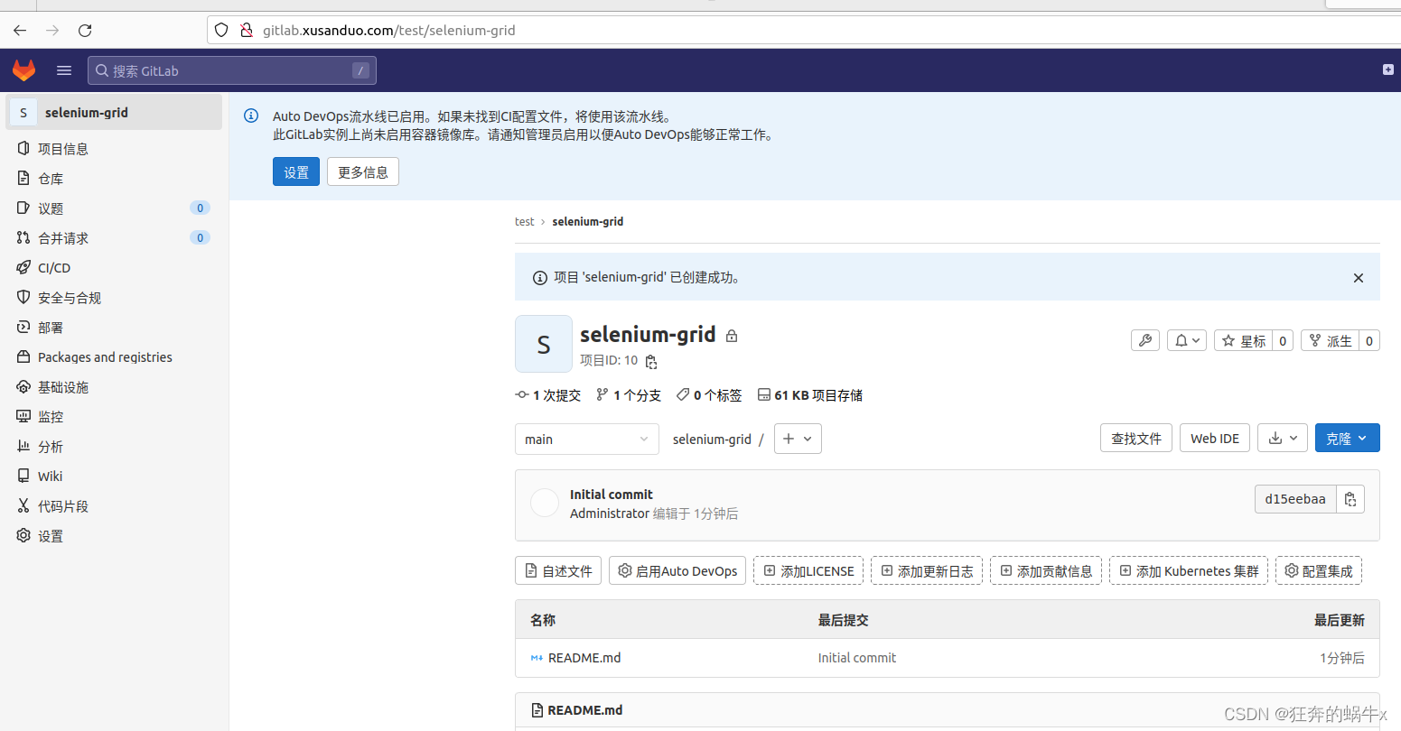Open 代码片段 in sidebar
This screenshot has height=731, width=1401.
pos(114,506)
